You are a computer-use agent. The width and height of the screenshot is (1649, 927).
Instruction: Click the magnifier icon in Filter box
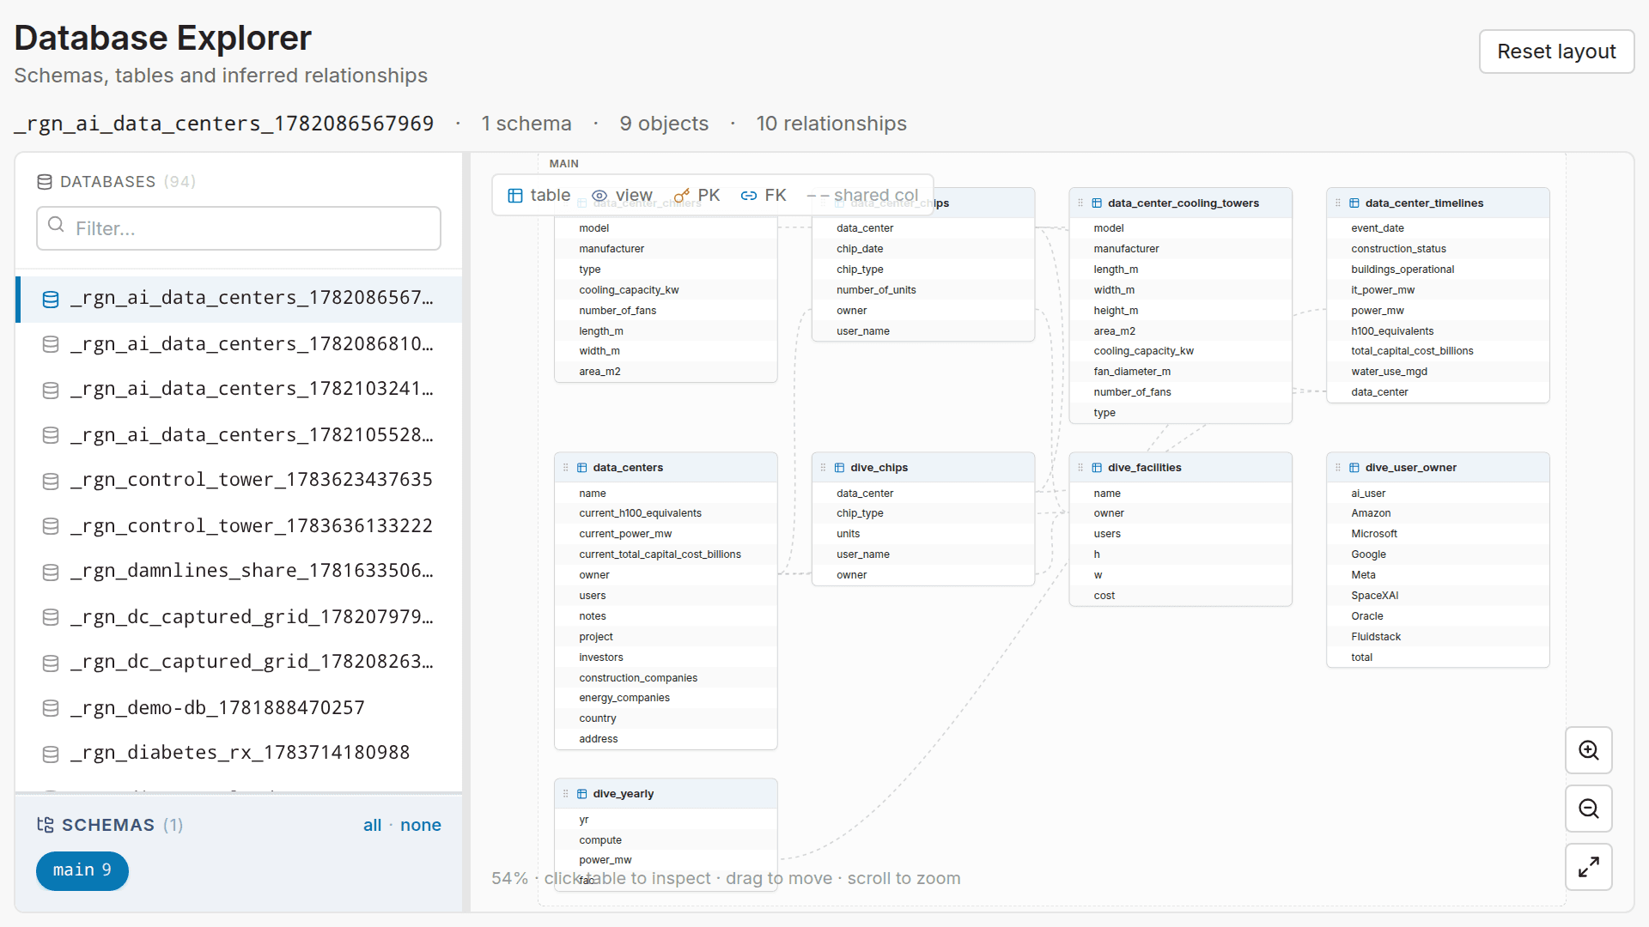click(57, 225)
